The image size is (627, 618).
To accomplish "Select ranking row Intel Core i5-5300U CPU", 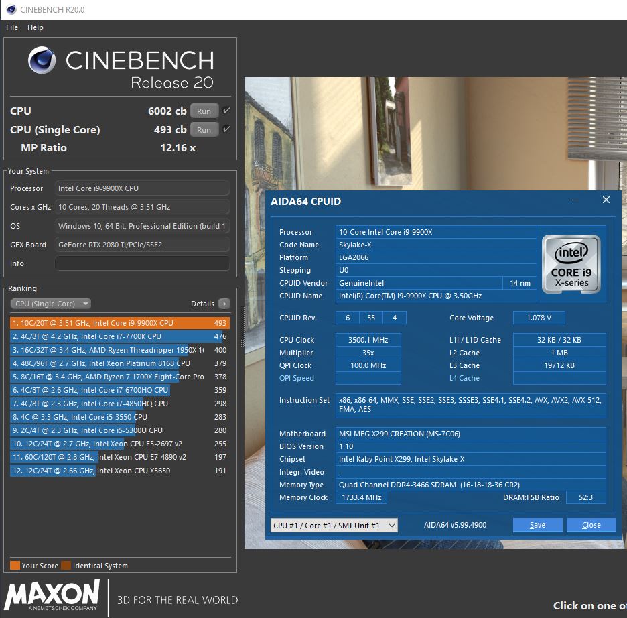I will (x=120, y=430).
